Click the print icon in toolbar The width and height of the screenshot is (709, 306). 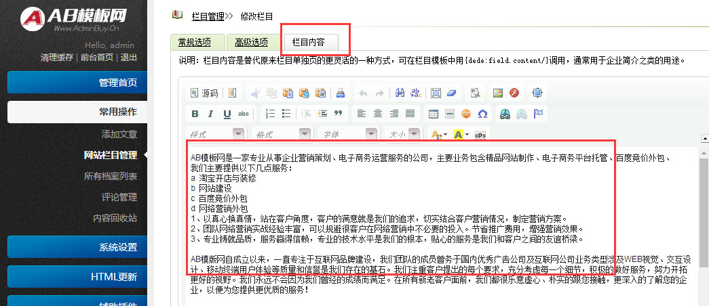point(341,93)
